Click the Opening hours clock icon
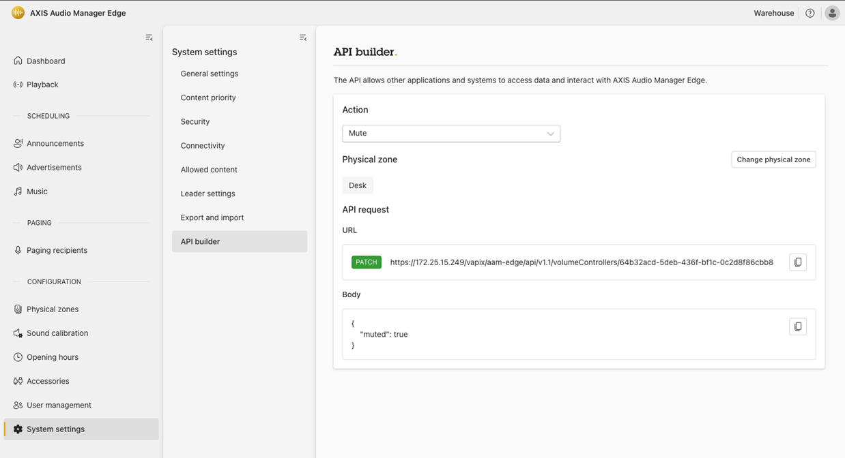 click(x=18, y=357)
